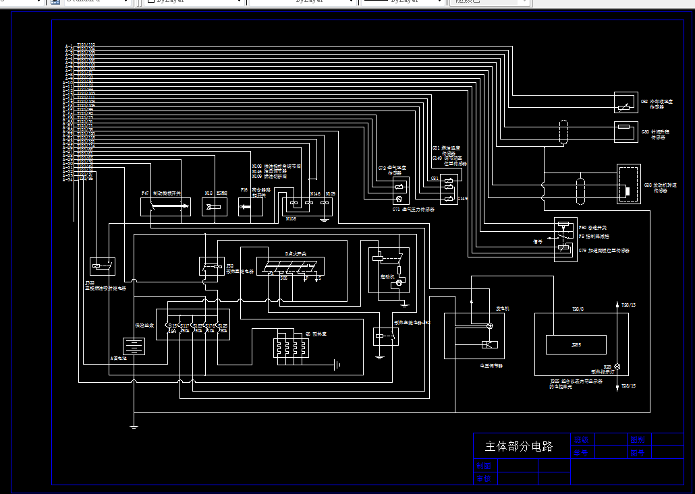This screenshot has height=494, width=695.
Task: Select the ground symbol at drawing bottom
Action: coord(134,427)
